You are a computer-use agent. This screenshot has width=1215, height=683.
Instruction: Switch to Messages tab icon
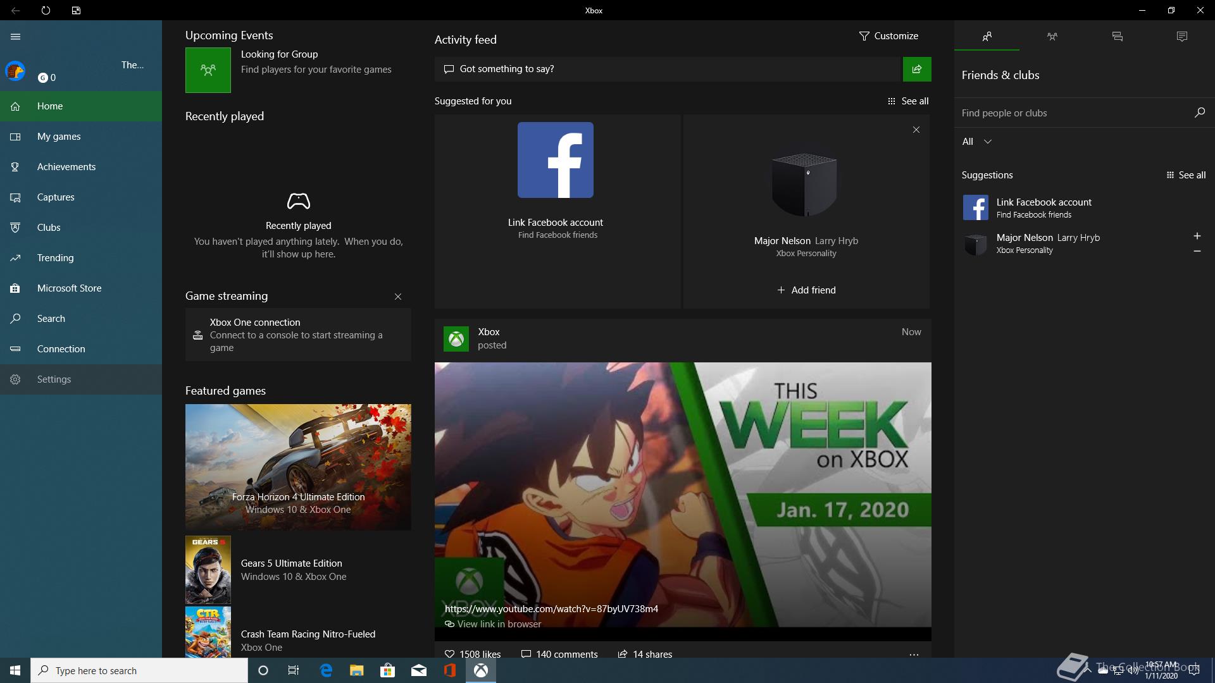(x=1117, y=37)
